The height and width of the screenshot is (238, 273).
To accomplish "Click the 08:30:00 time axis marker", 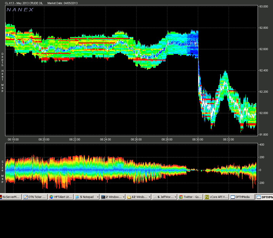I will point(198,139).
